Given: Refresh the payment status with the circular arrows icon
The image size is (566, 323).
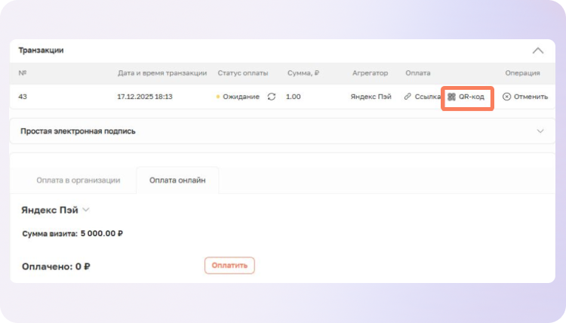Looking at the screenshot, I should [x=272, y=97].
